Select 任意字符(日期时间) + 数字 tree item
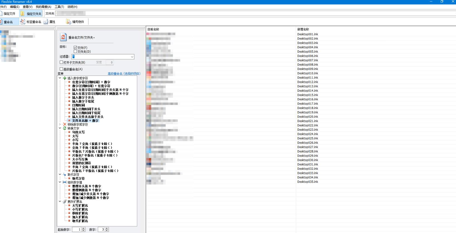 click(91, 82)
